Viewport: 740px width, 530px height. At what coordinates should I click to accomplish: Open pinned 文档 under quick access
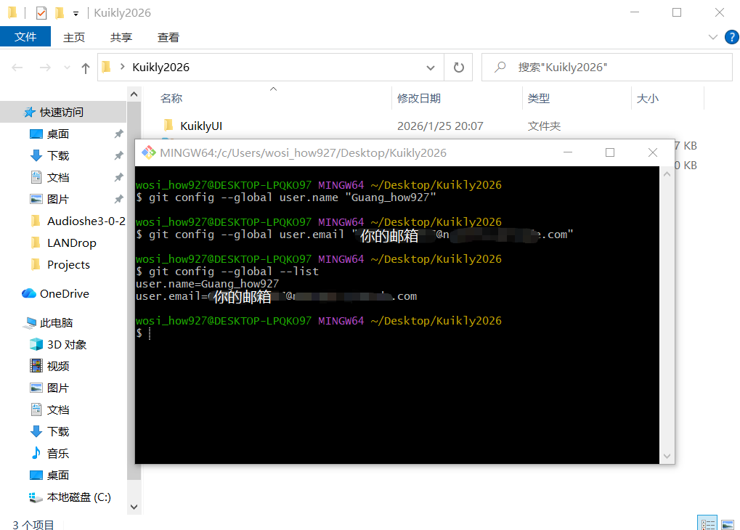click(58, 177)
